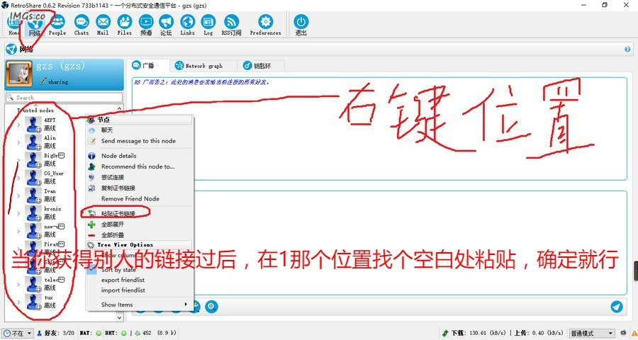Toggle the Sort by state option

click(118, 270)
